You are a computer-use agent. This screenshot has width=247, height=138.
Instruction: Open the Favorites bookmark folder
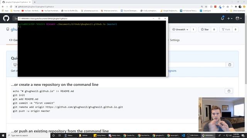tap(15, 11)
